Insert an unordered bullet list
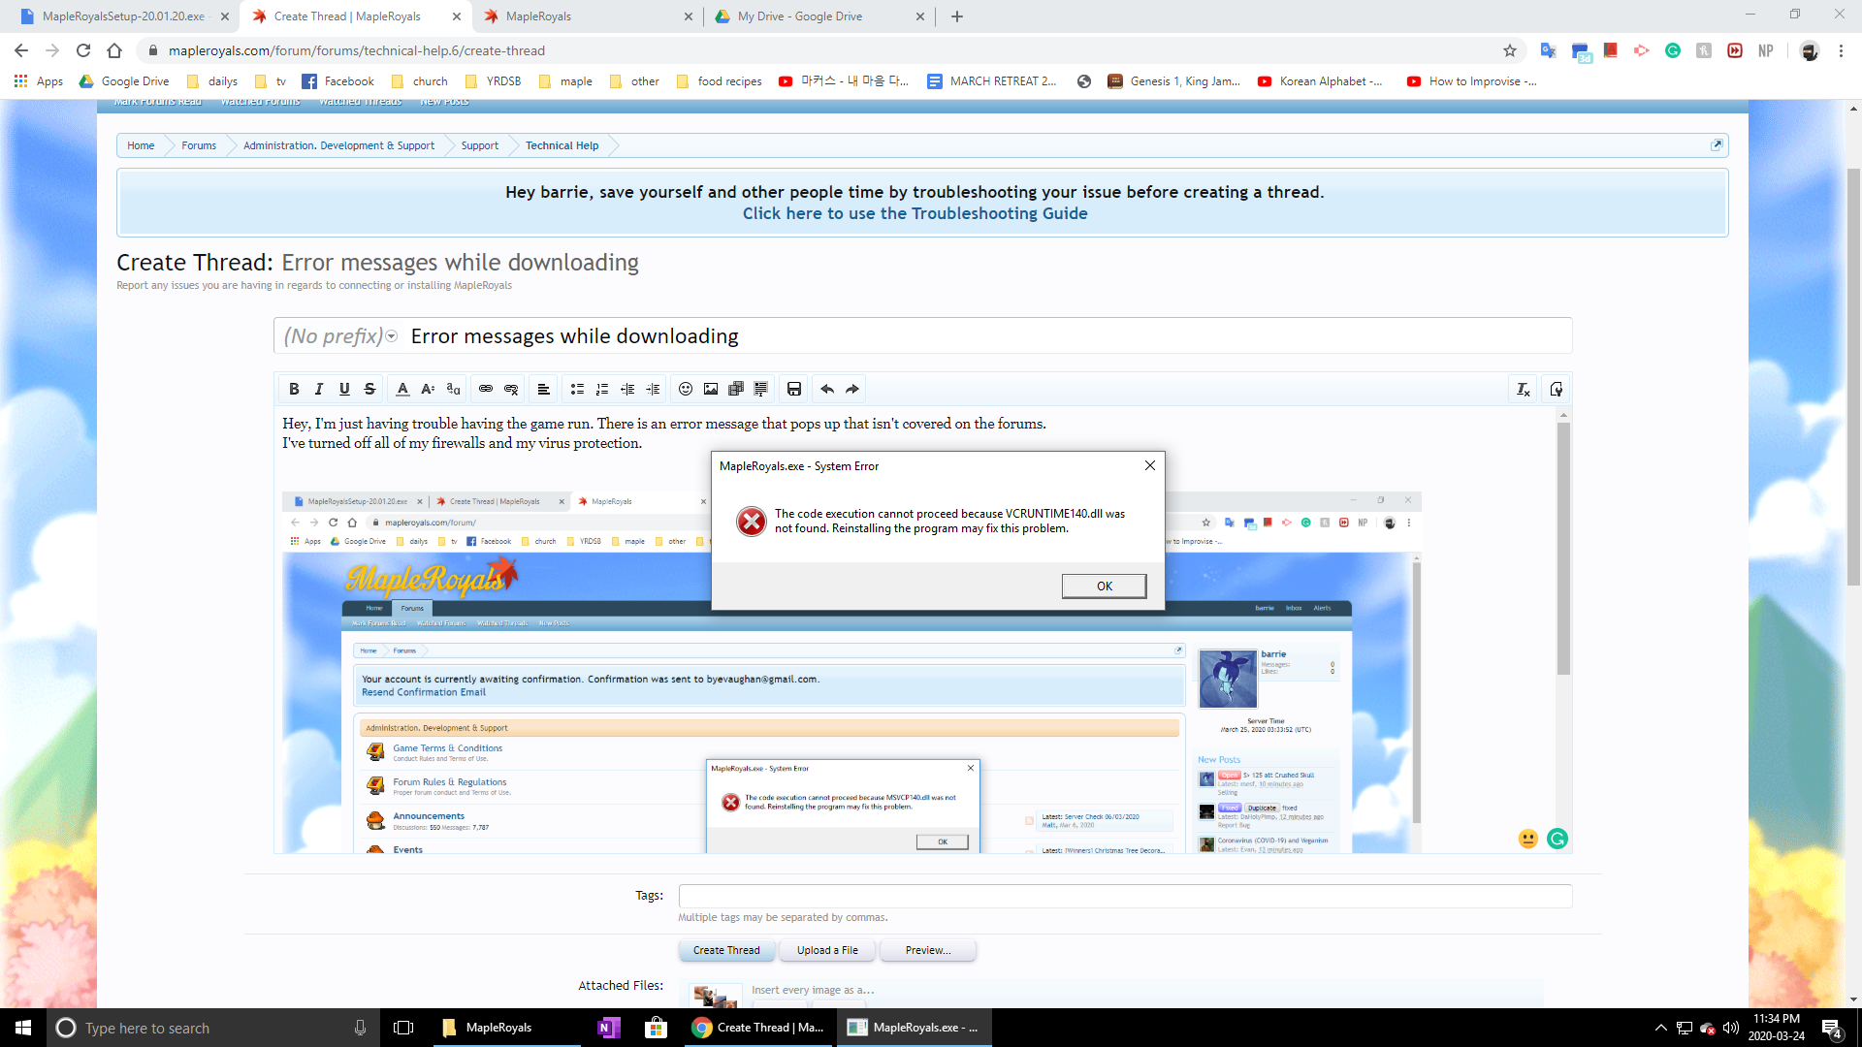The image size is (1862, 1047). pos(577,389)
